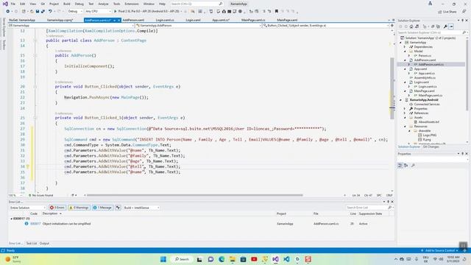Sort by the Description column header
The width and height of the screenshot is (471, 265).
pos(50,213)
